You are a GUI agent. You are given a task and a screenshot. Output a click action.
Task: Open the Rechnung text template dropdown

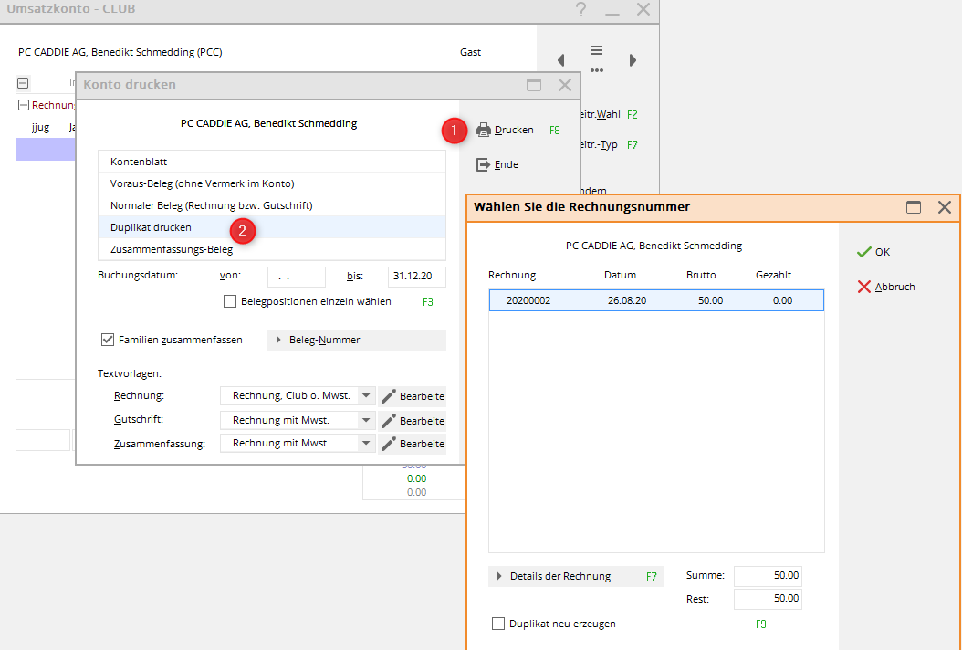click(365, 396)
